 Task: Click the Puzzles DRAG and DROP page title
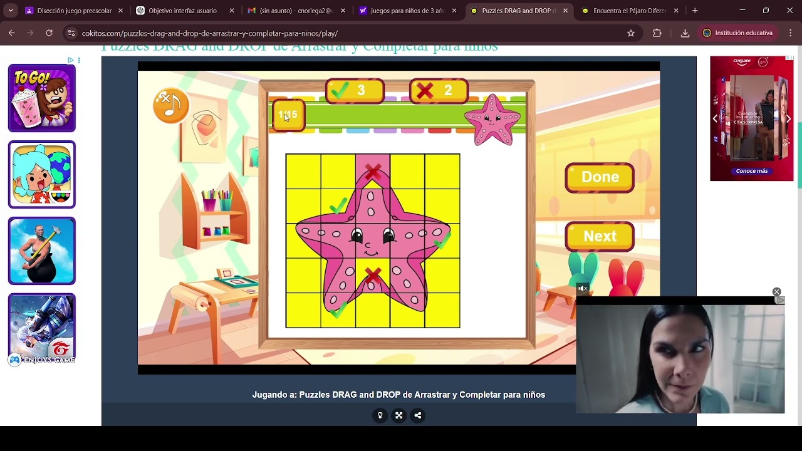pos(299,47)
